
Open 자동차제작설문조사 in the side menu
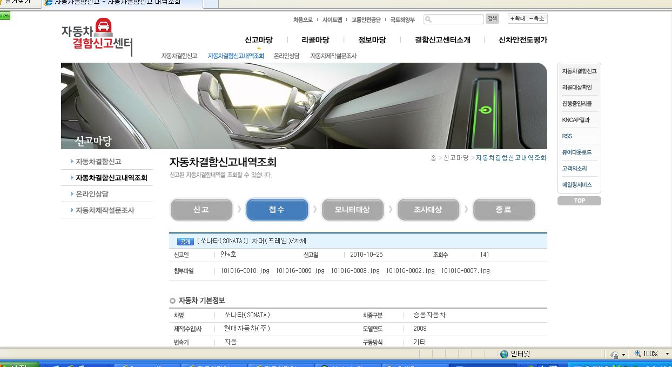[x=105, y=210]
